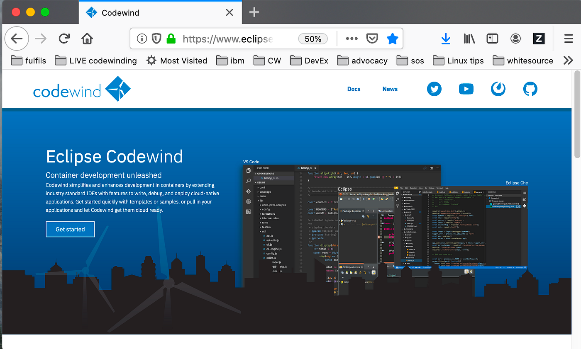Click the Get started button
The height and width of the screenshot is (349, 581).
(x=70, y=229)
